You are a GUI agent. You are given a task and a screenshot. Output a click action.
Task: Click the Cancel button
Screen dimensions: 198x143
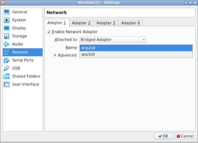pyautogui.click(x=184, y=136)
